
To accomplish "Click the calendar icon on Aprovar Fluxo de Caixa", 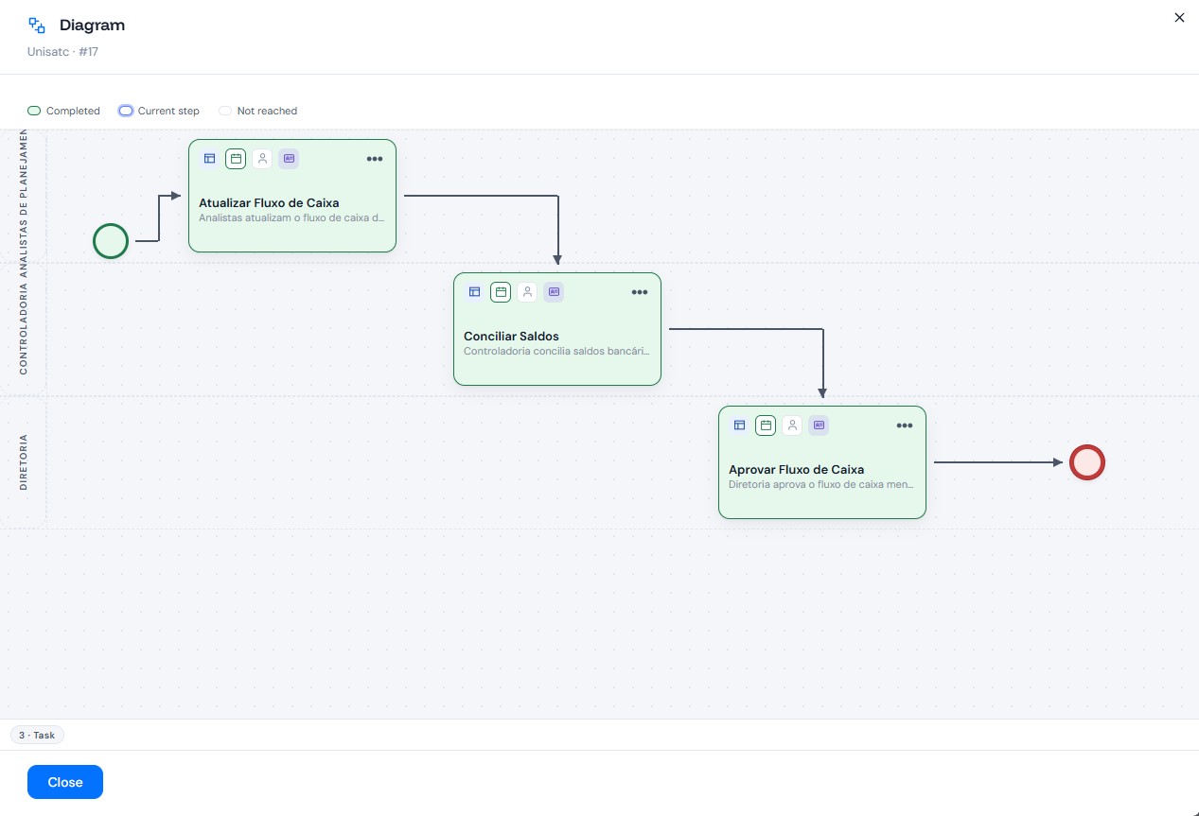I will click(766, 425).
